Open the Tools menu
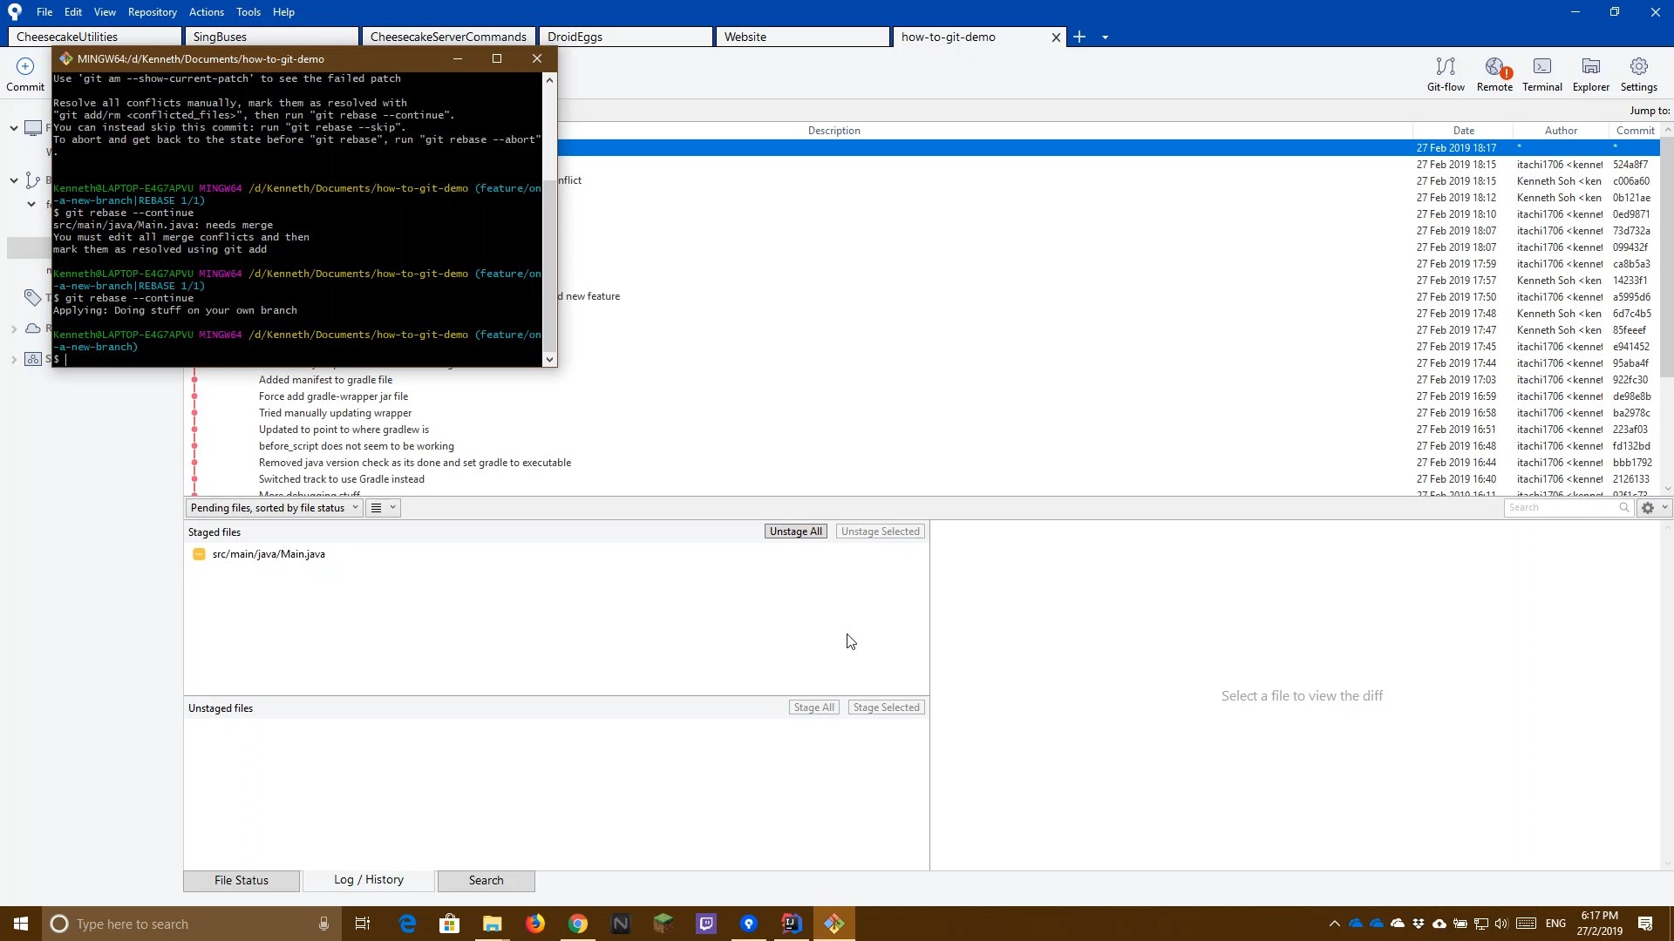Viewport: 1674px width, 941px height. (x=248, y=12)
